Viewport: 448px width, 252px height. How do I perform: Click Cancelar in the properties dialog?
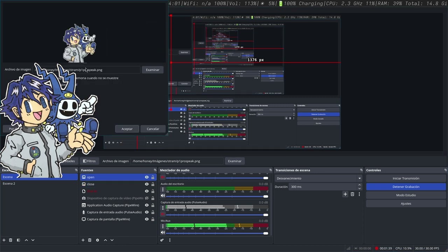click(153, 129)
